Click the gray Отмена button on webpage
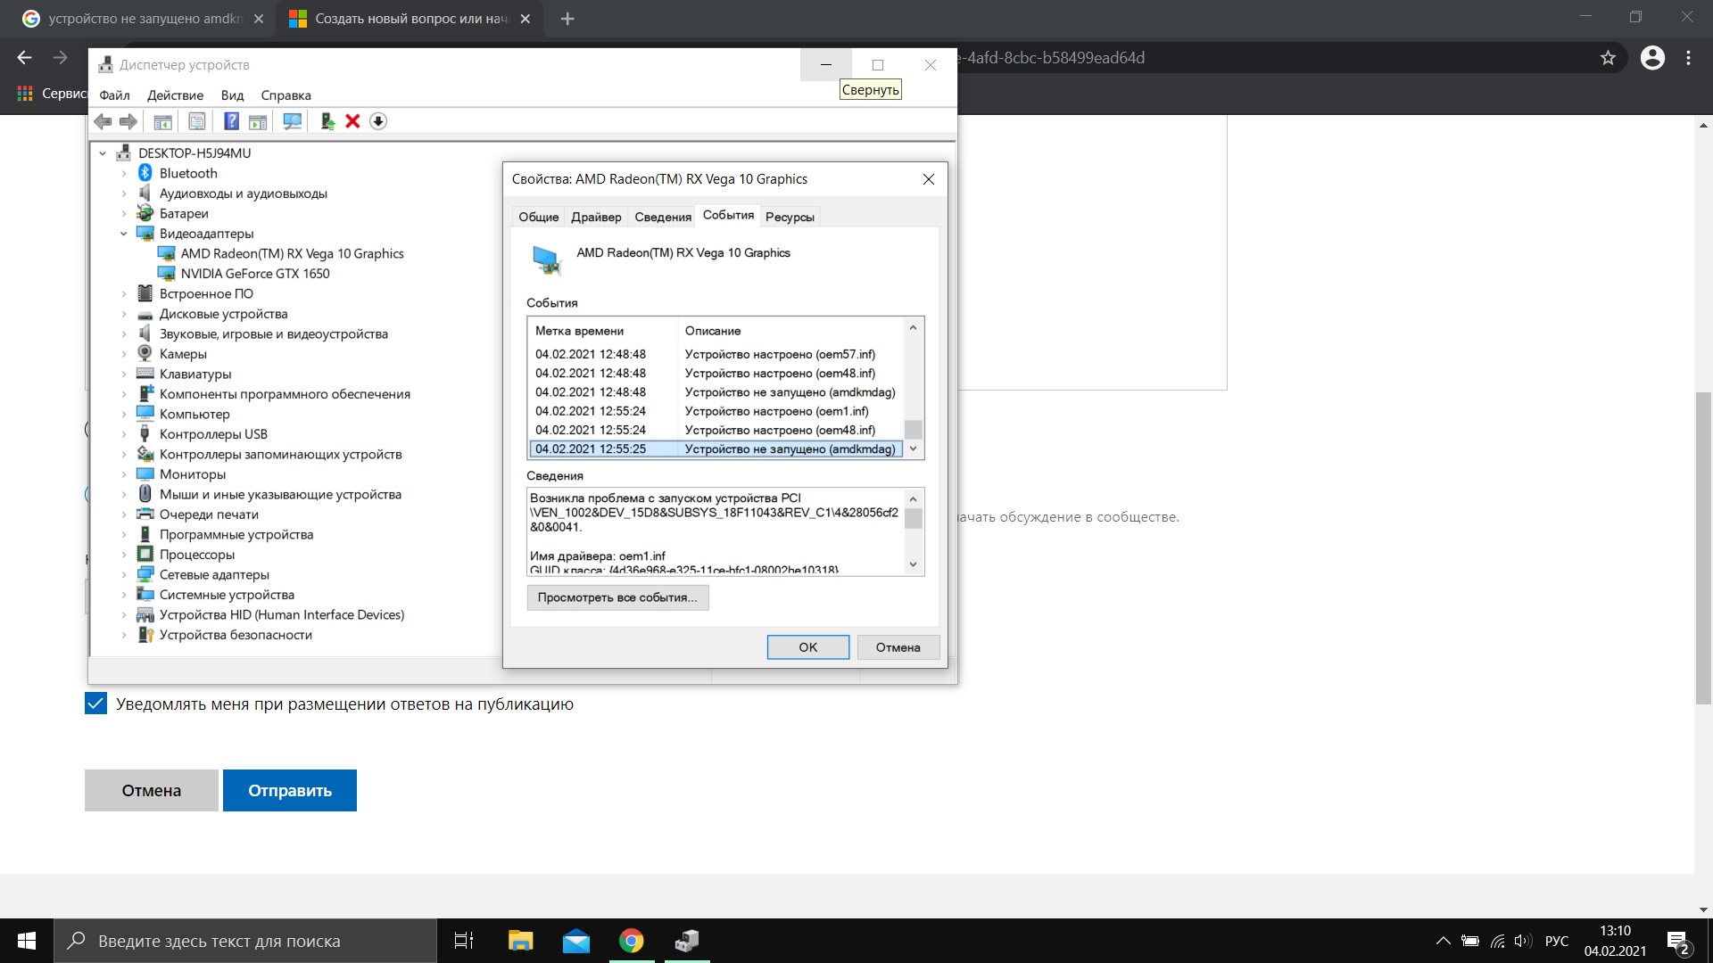Image resolution: width=1713 pixels, height=963 pixels. 152,790
